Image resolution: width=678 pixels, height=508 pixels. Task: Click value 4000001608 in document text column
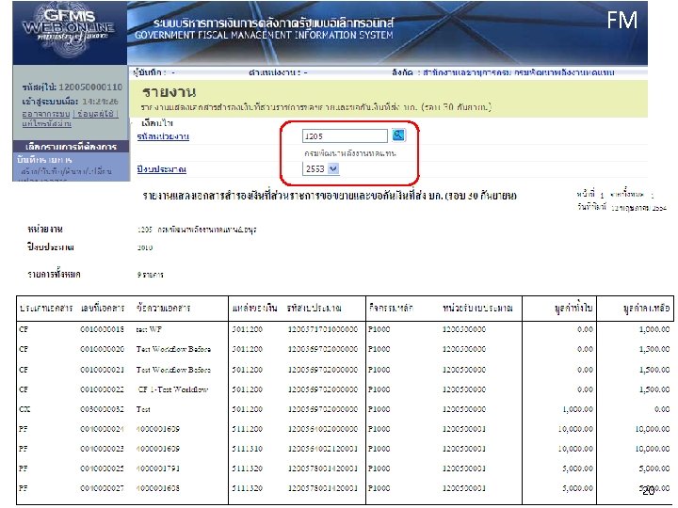pos(157,488)
